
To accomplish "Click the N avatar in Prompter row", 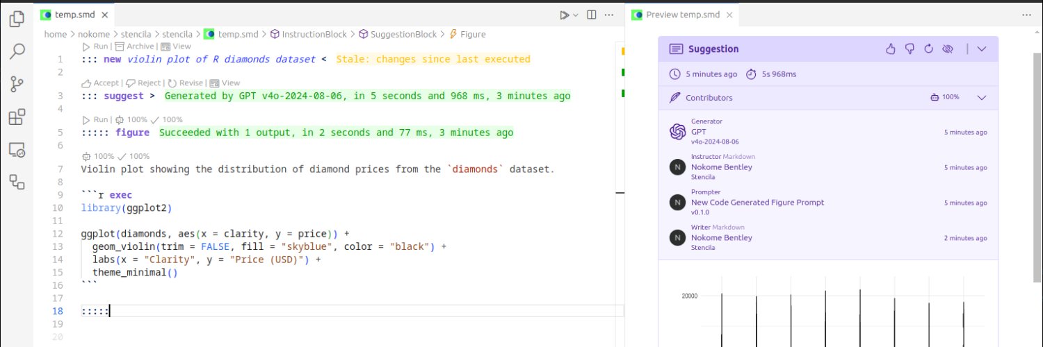I will click(677, 202).
